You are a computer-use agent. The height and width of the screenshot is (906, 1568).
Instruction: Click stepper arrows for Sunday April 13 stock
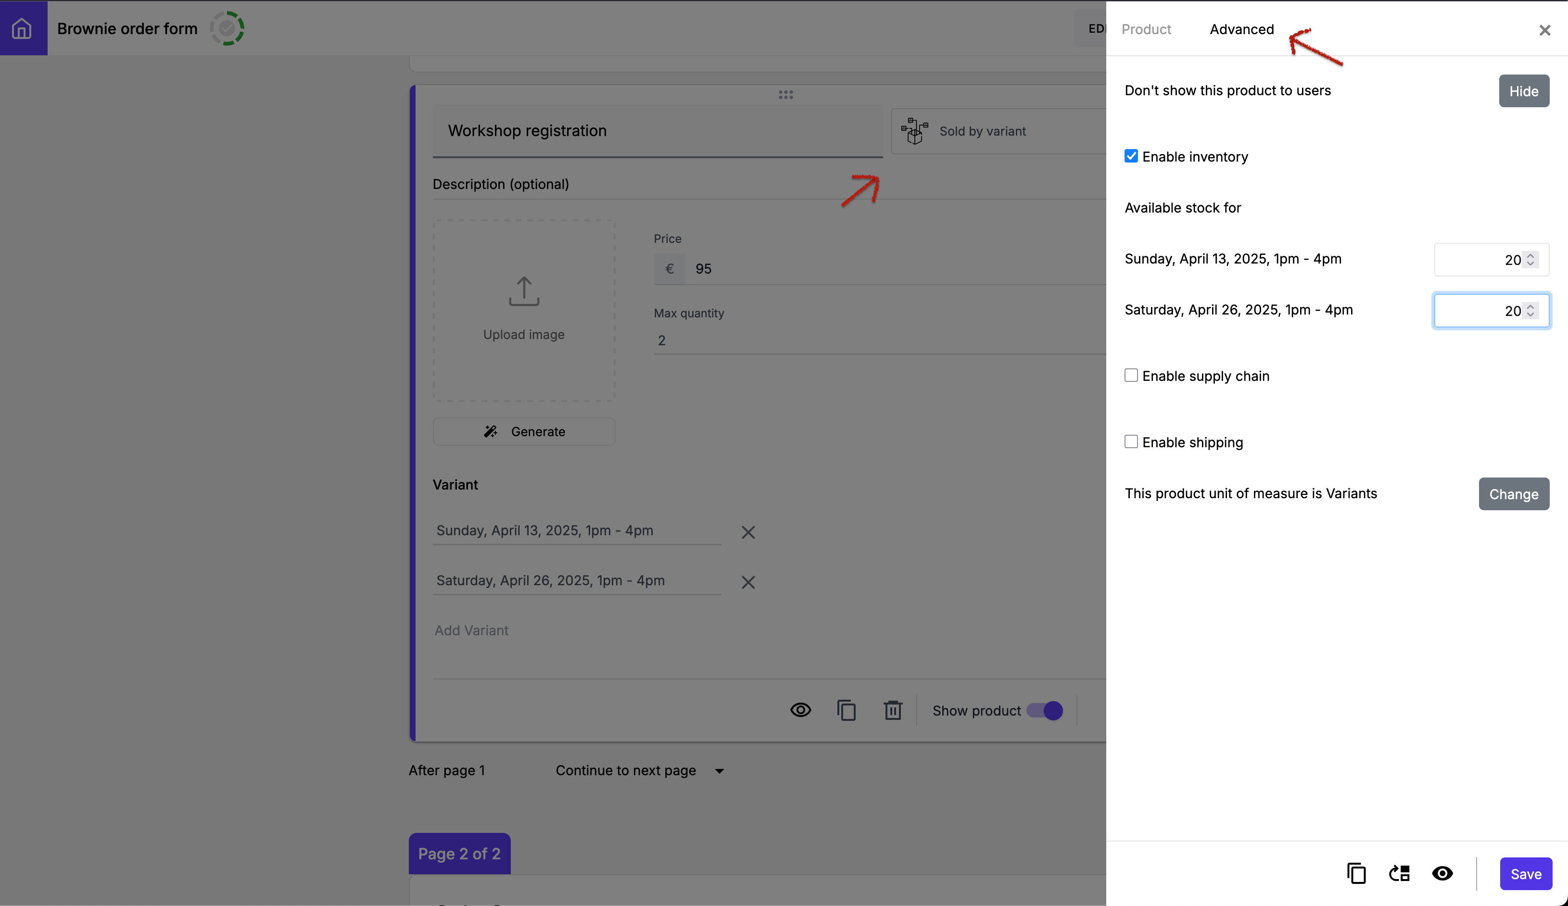tap(1530, 260)
